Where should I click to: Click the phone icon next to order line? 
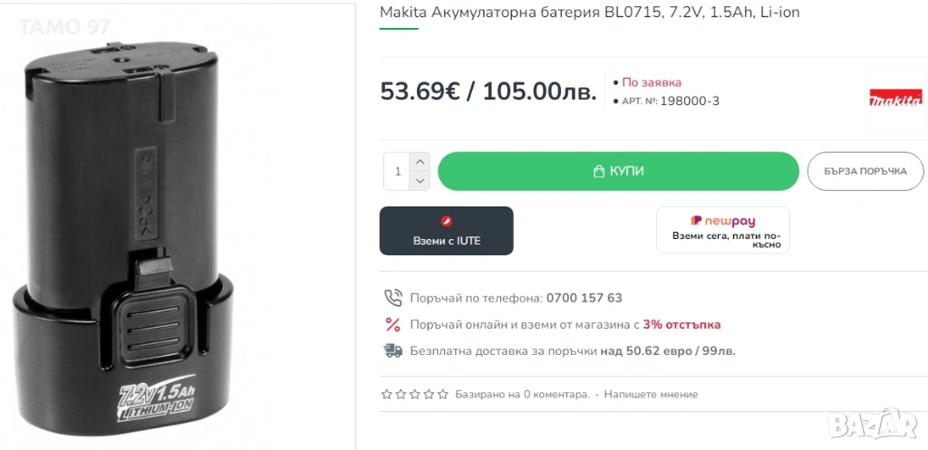coord(392,298)
